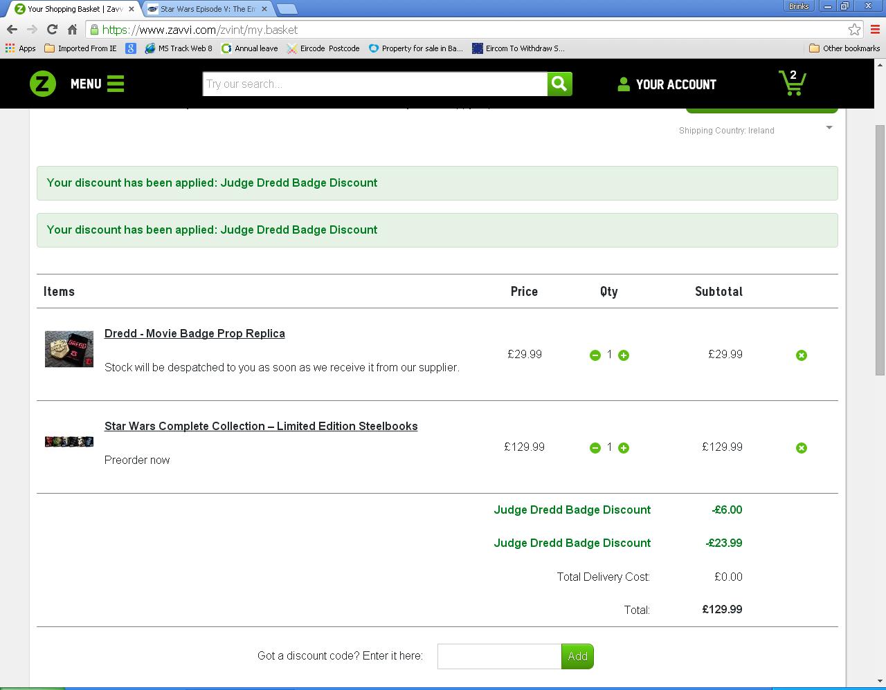Viewport: 886px width, 690px height.
Task: Click the -£6.00 discount amount
Action: (727, 510)
